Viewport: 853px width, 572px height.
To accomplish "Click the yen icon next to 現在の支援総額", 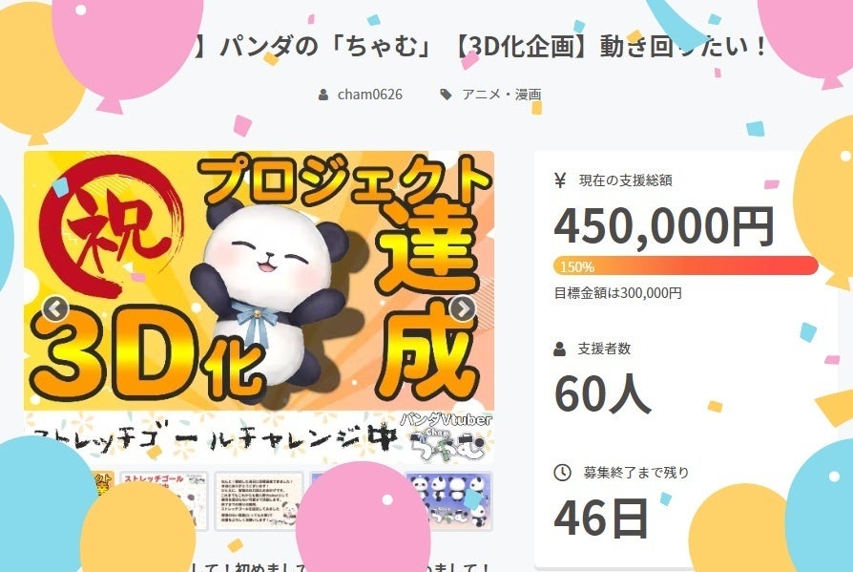I will [x=560, y=180].
